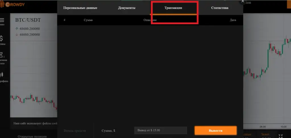Switch to the Документы tab
The image size is (291, 138).
[x=126, y=8]
